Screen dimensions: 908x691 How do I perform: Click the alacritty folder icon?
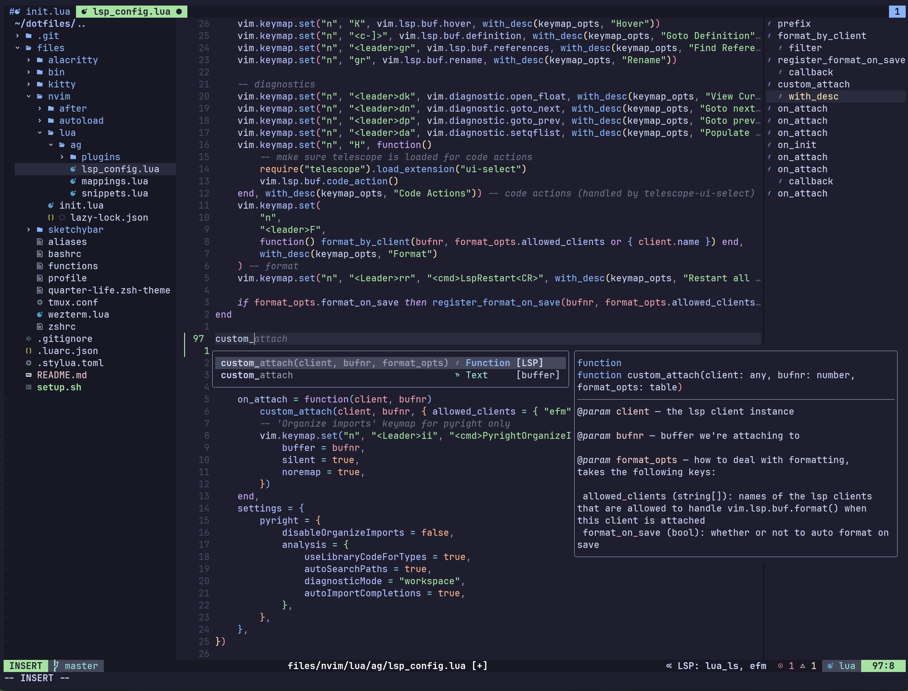[40, 60]
